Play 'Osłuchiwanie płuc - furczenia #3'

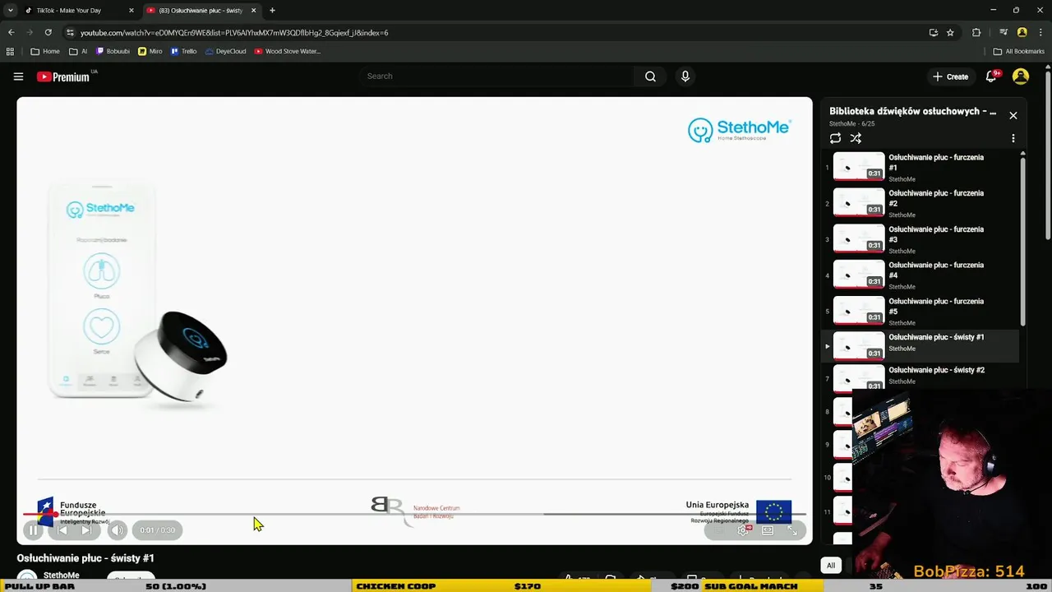point(920,238)
